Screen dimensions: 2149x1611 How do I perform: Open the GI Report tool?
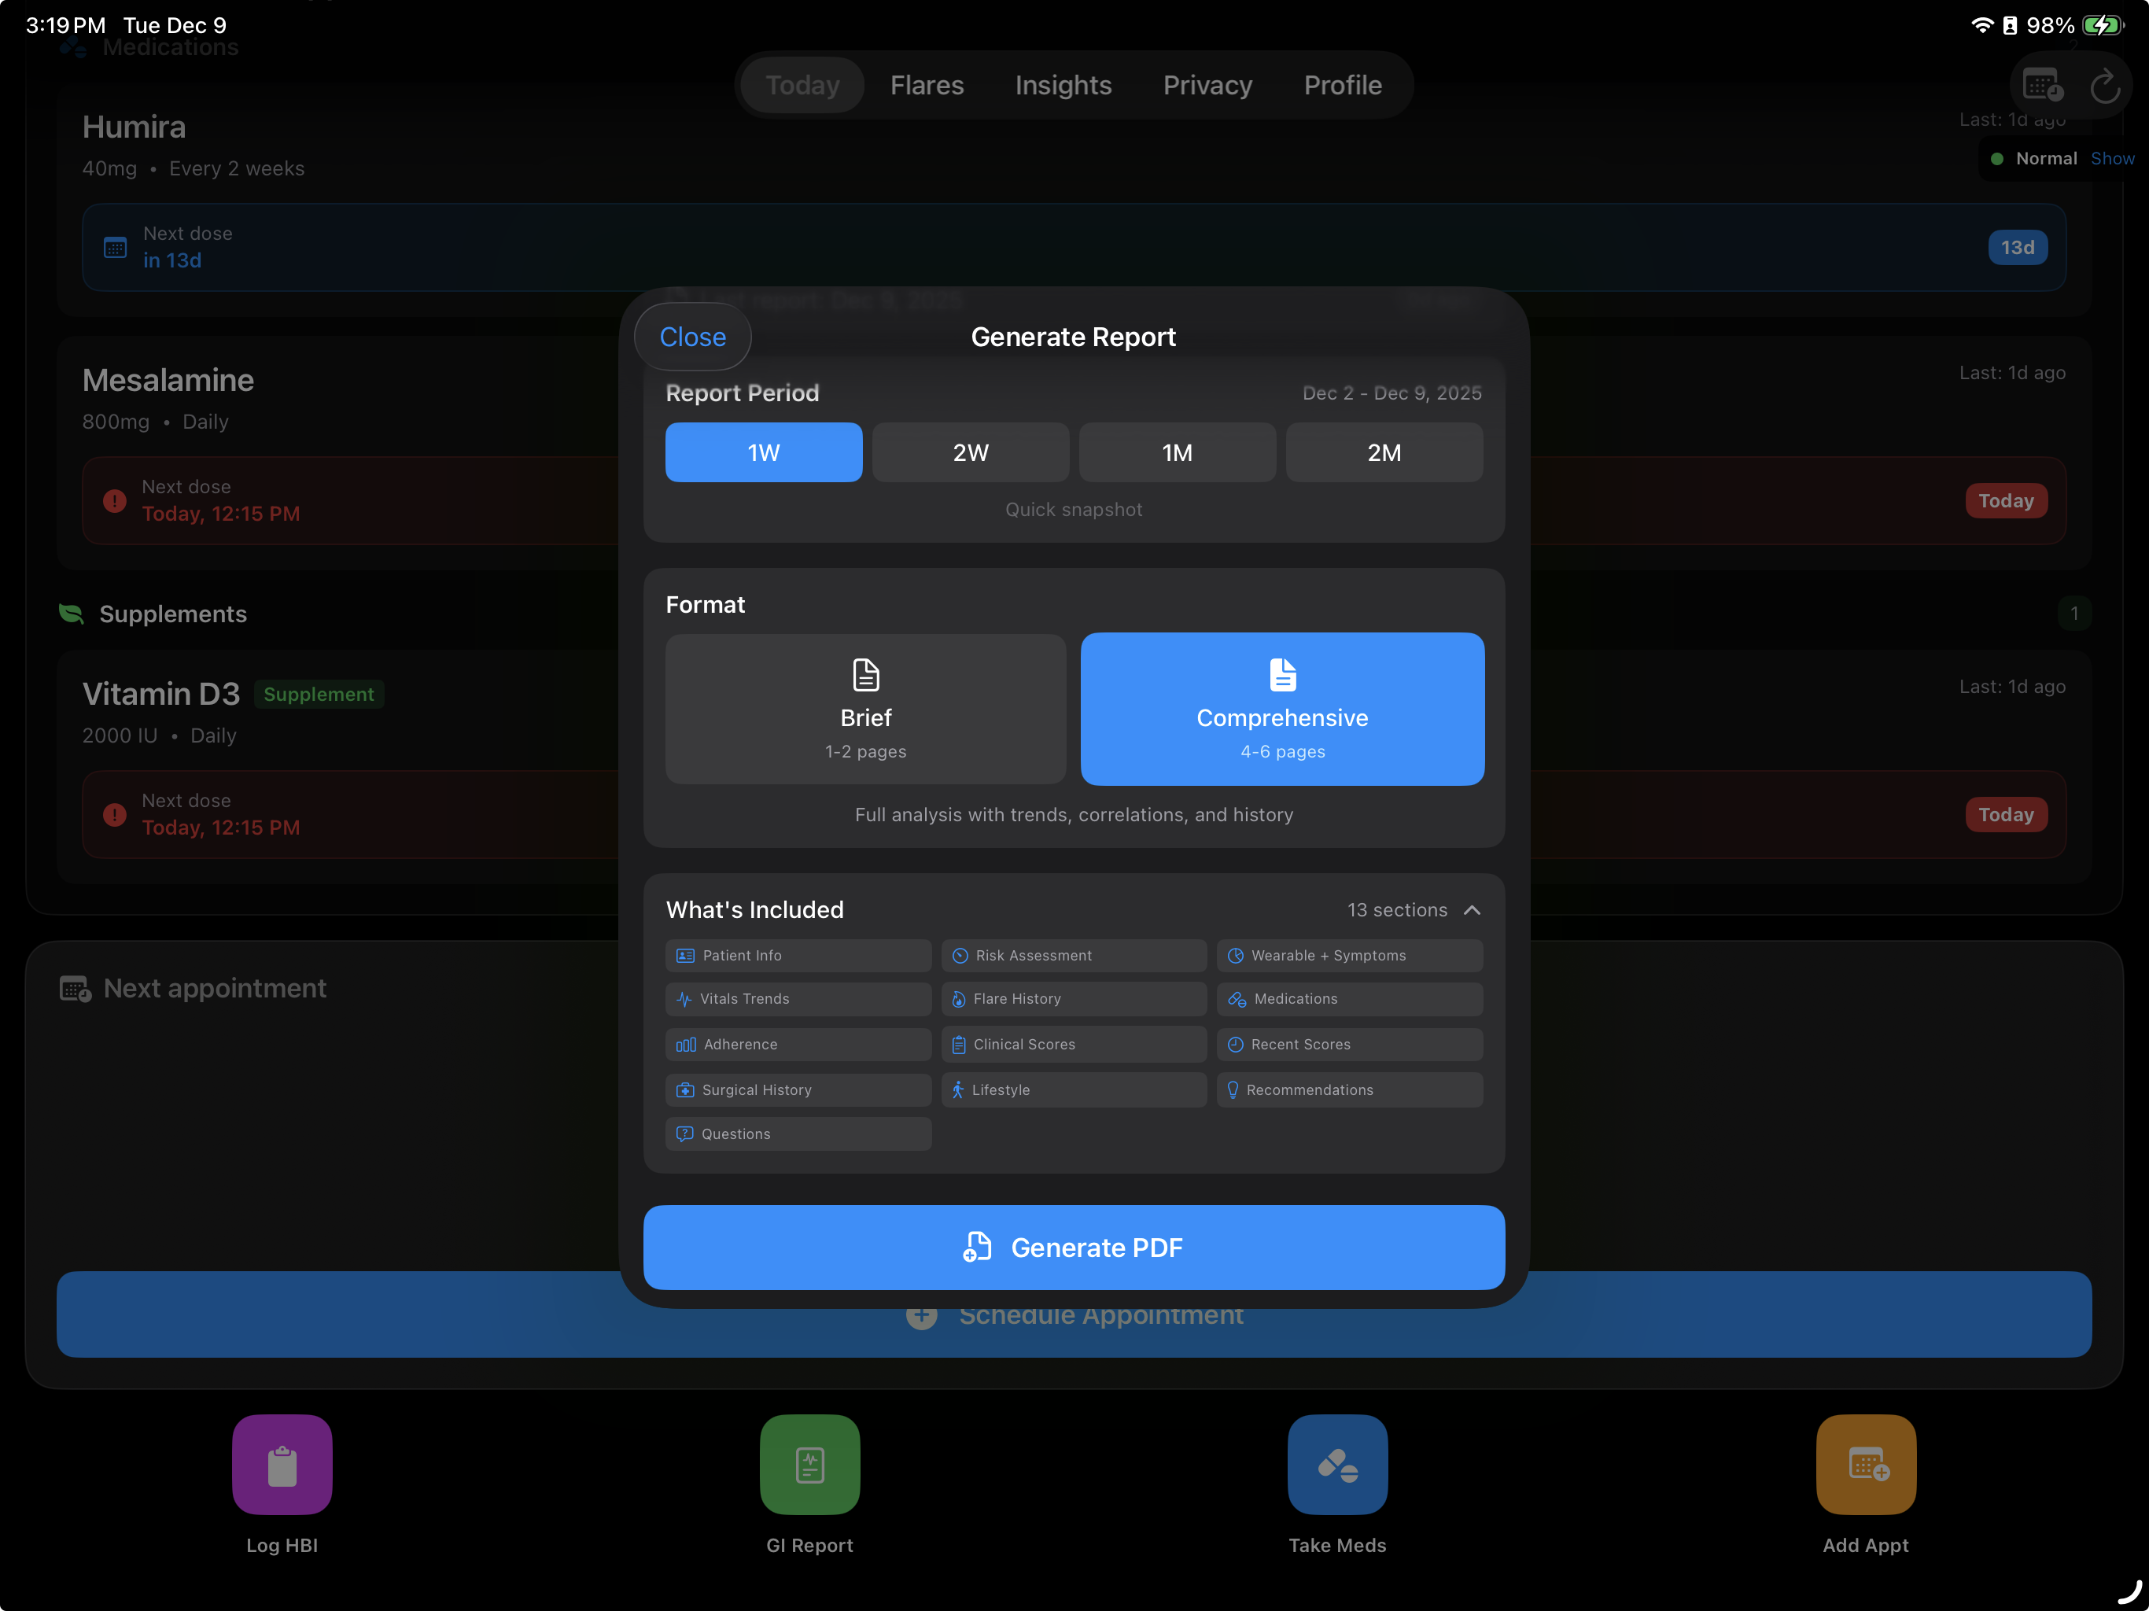[x=809, y=1465]
